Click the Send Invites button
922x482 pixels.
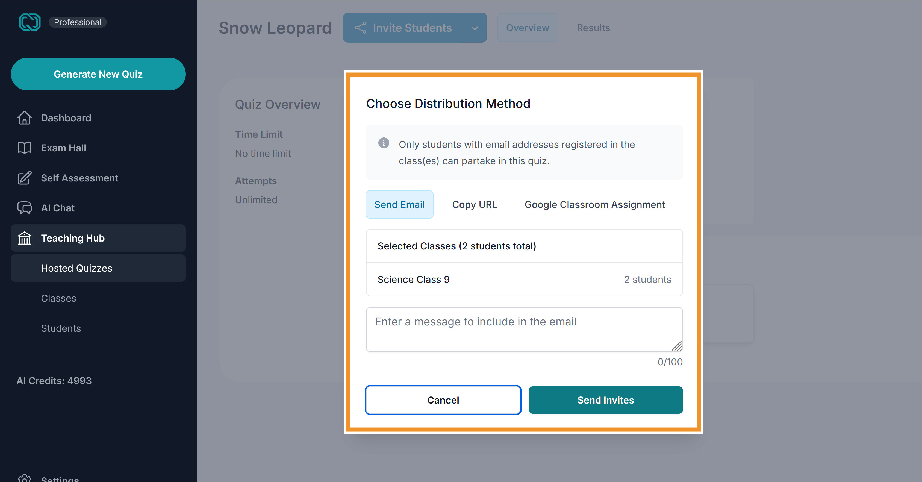point(606,400)
